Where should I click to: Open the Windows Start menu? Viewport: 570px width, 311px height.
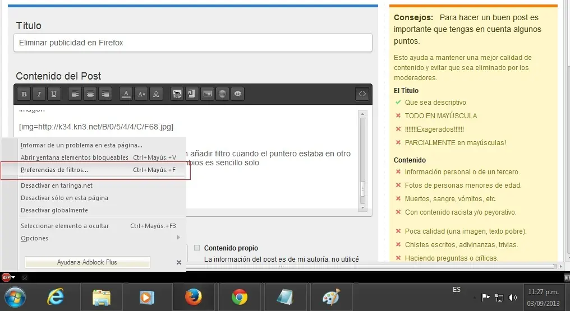pyautogui.click(x=15, y=297)
